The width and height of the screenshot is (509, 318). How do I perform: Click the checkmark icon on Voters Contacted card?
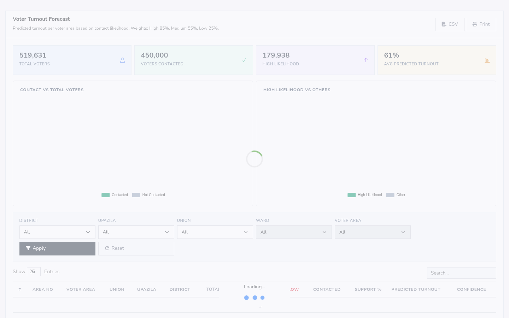[244, 60]
